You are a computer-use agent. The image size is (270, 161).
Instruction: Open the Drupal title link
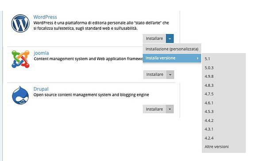click(x=41, y=89)
